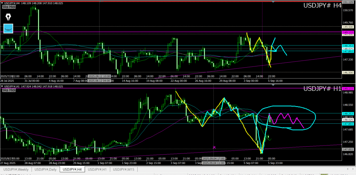Image resolution: width=356 pixels, height=175 pixels.
Task: Click the cyan 147.893 price label on the H4 chart
Action: [348, 52]
